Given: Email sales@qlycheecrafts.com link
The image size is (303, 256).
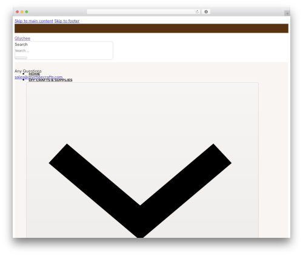Looking at the screenshot, I should click(x=38, y=77).
